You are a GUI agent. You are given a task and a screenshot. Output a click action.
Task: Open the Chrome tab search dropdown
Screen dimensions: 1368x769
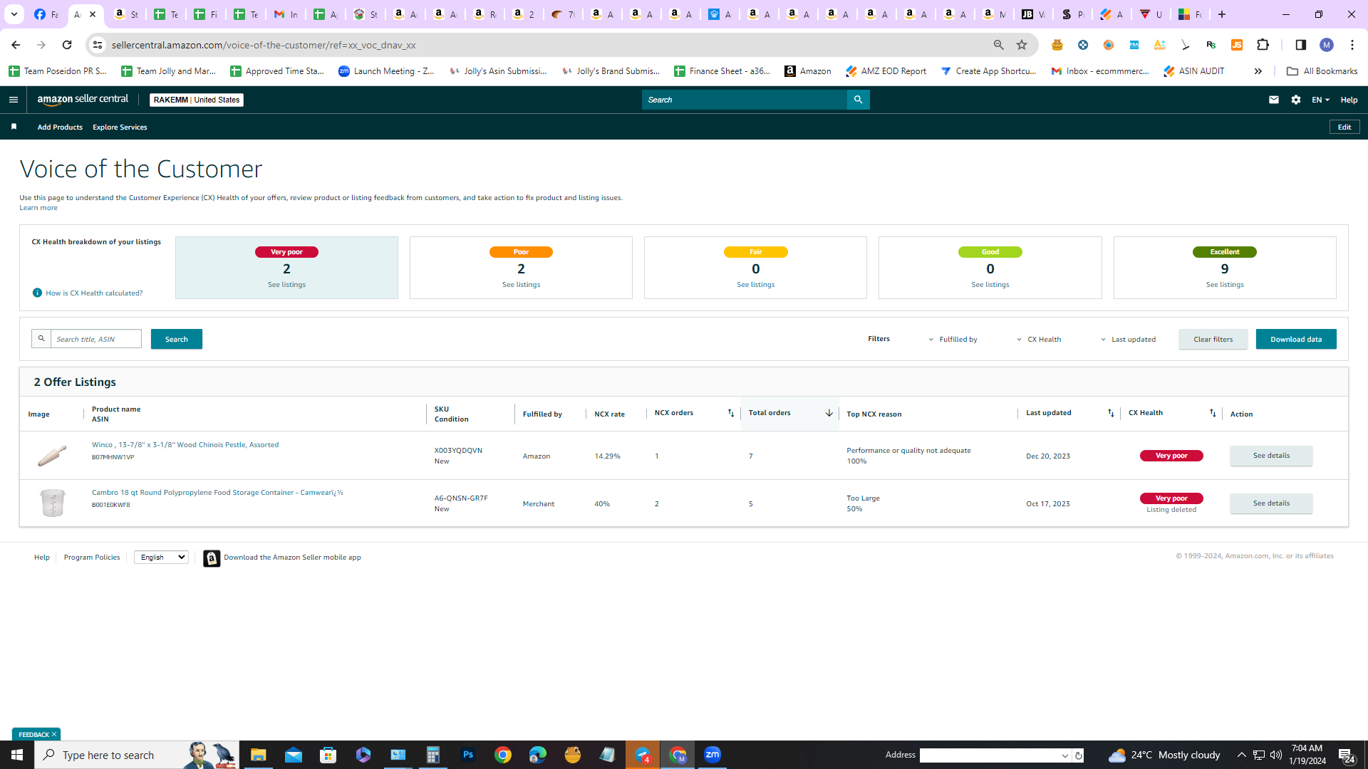pos(14,14)
